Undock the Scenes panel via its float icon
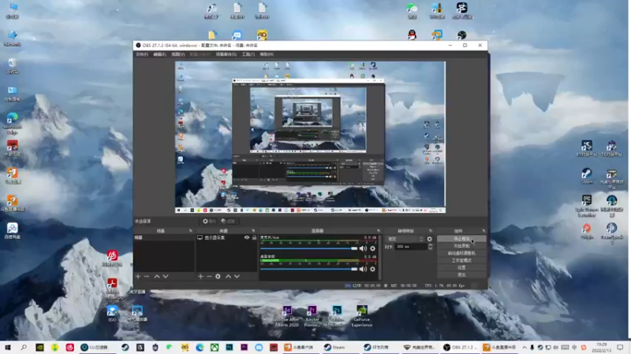 point(191,230)
